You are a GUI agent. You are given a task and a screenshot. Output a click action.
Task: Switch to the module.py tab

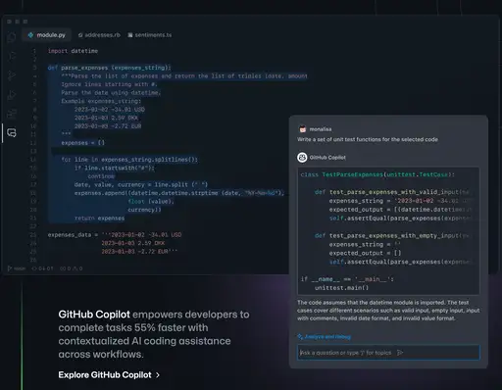(47, 35)
